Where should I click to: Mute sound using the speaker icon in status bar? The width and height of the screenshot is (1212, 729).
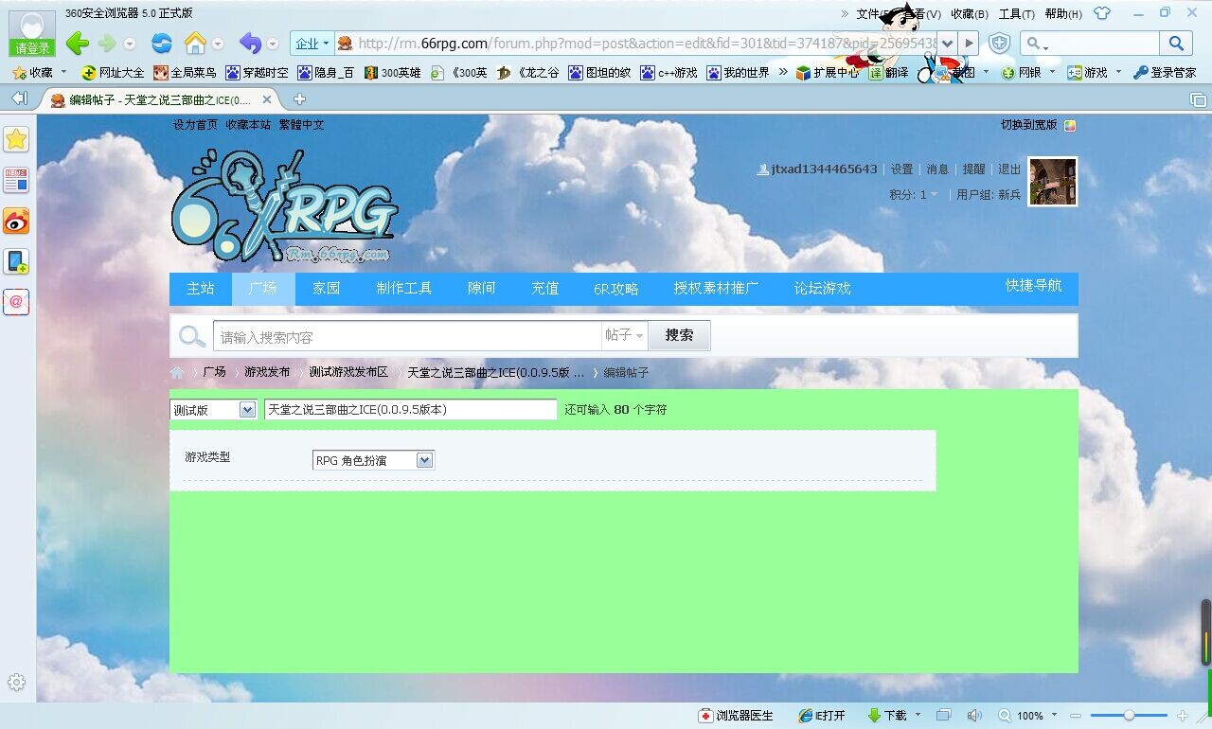(x=974, y=716)
